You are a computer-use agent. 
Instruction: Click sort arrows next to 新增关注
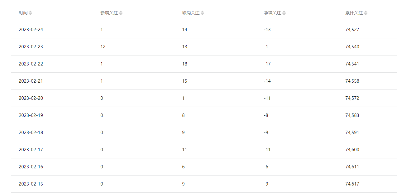(121, 13)
